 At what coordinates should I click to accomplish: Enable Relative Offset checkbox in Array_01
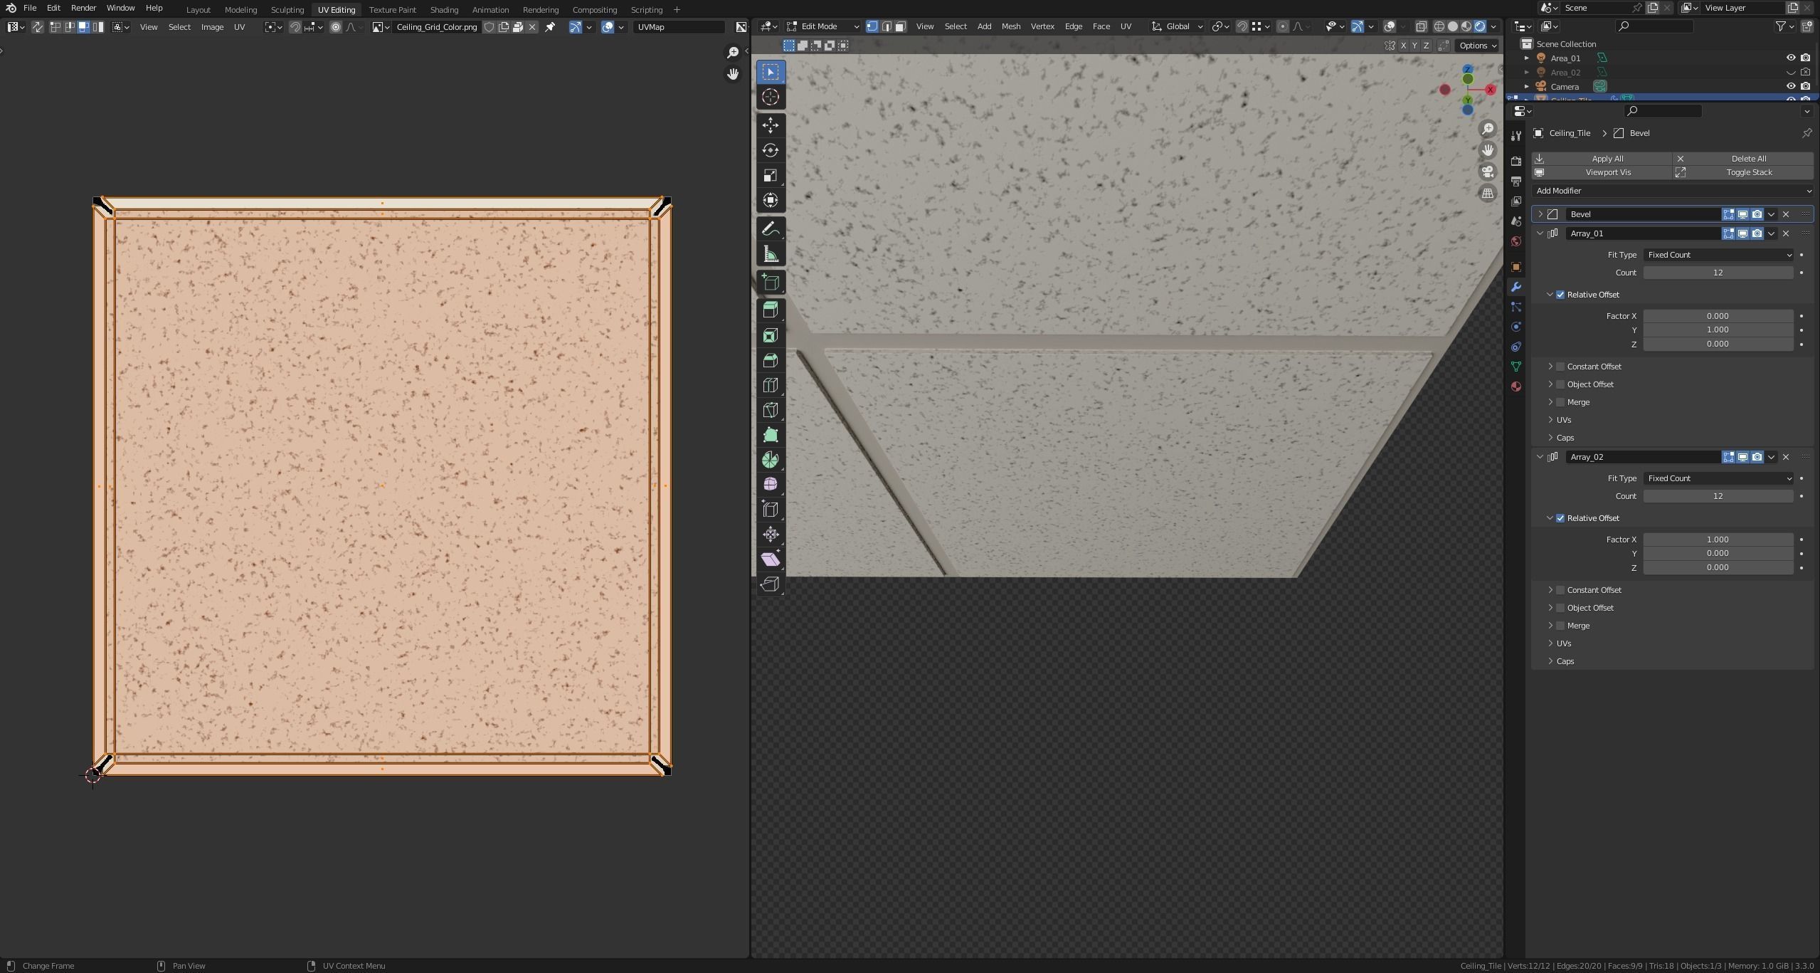[1560, 295]
